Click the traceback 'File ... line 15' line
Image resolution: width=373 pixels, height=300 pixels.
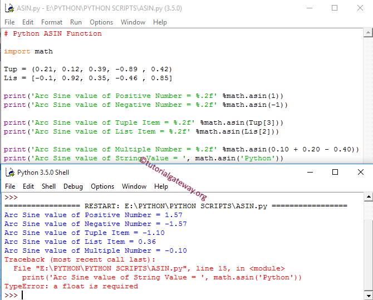[x=149, y=269]
